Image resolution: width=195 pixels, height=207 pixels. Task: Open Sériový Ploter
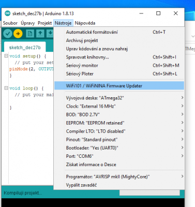pyautogui.click(x=119, y=74)
